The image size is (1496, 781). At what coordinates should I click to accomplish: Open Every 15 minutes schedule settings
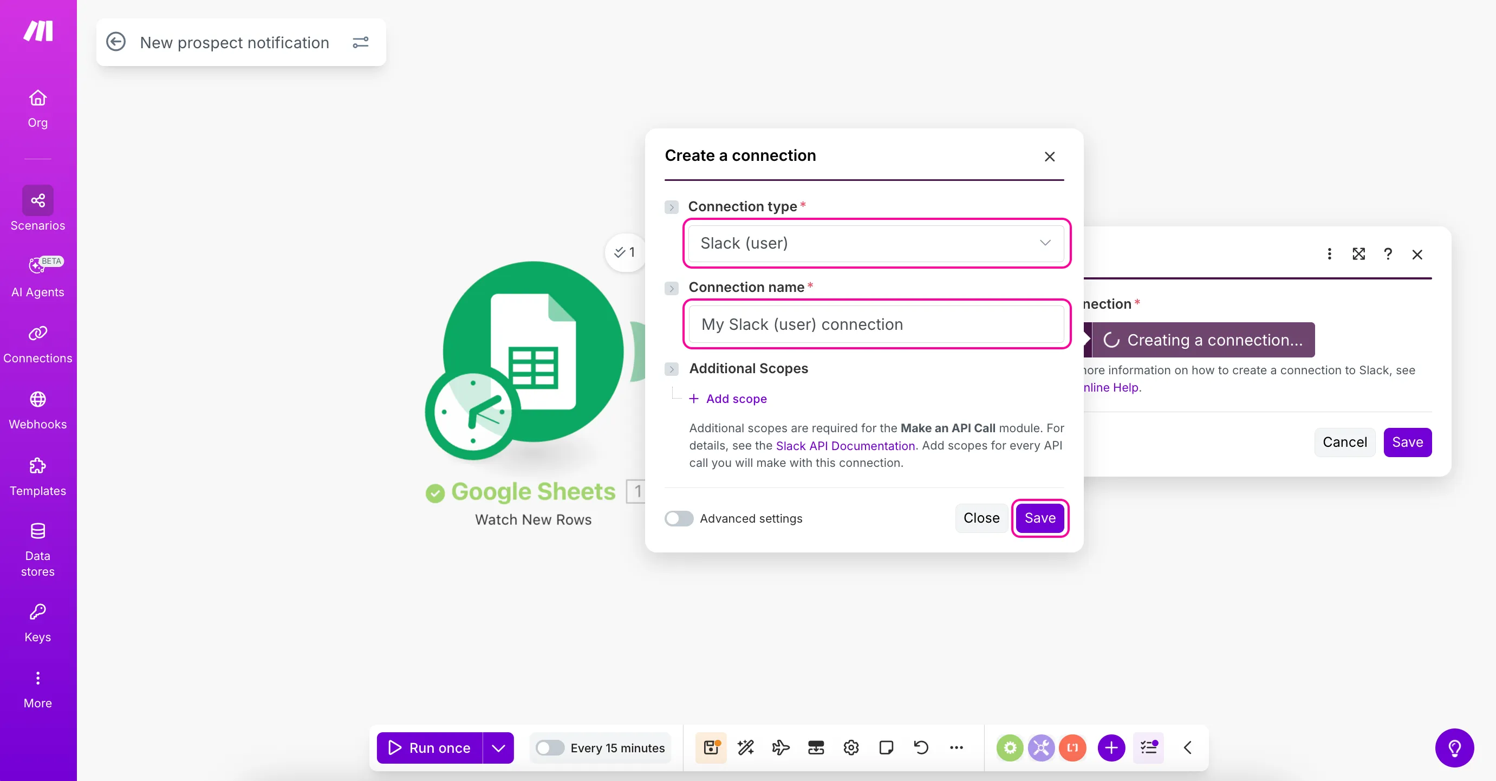(617, 748)
